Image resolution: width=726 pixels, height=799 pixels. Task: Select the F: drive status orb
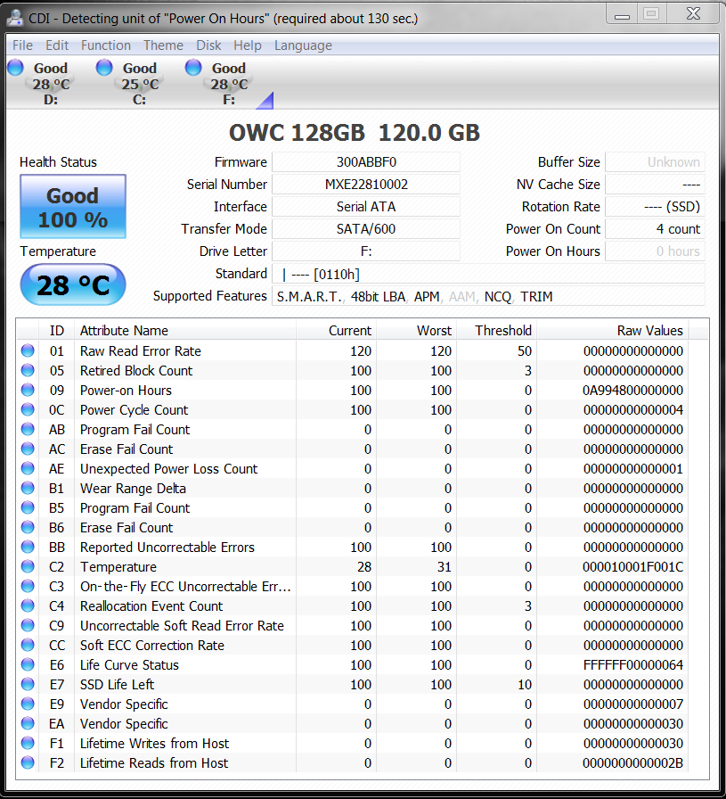pyautogui.click(x=193, y=68)
